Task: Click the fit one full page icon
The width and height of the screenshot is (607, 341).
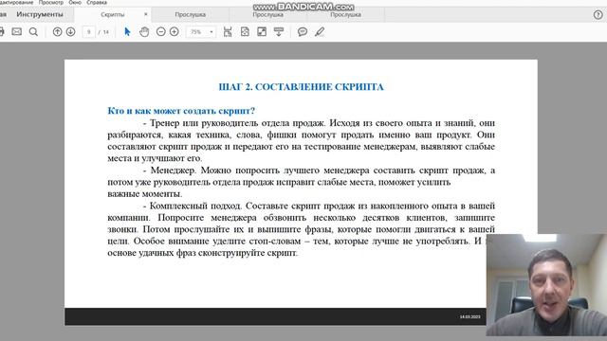Action: coord(245,31)
